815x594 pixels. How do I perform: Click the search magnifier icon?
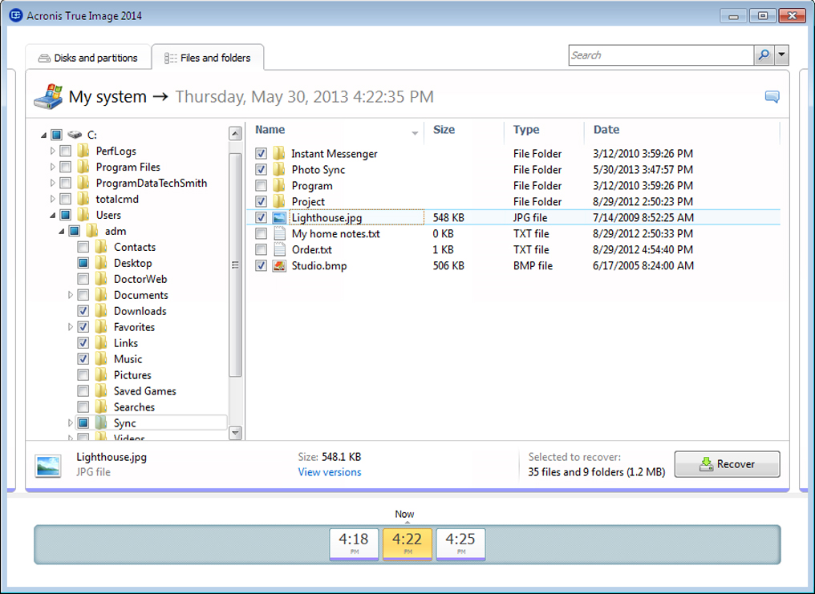tap(764, 55)
